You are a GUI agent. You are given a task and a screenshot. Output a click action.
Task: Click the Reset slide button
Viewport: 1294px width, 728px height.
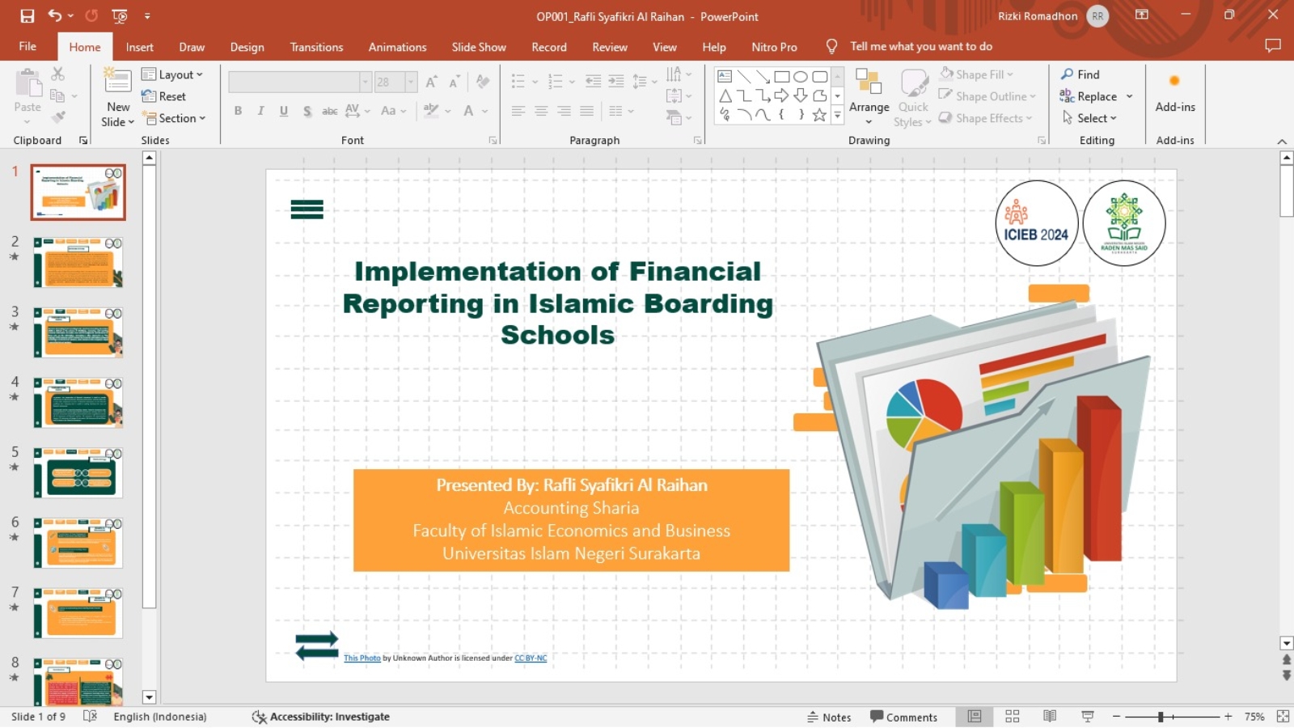(164, 96)
